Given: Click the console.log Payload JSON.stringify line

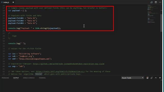Looking at the screenshot, I should click(34, 28).
